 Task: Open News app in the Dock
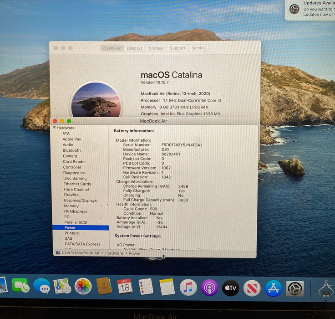(252, 288)
